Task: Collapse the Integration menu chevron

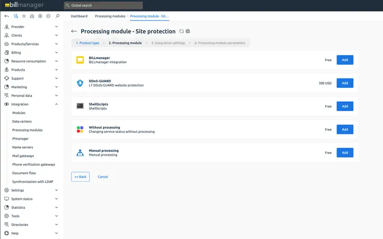Action: [56, 104]
